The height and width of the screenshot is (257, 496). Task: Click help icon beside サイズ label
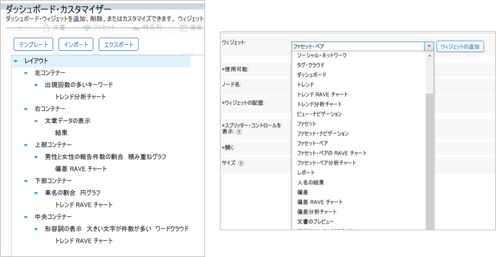[241, 163]
